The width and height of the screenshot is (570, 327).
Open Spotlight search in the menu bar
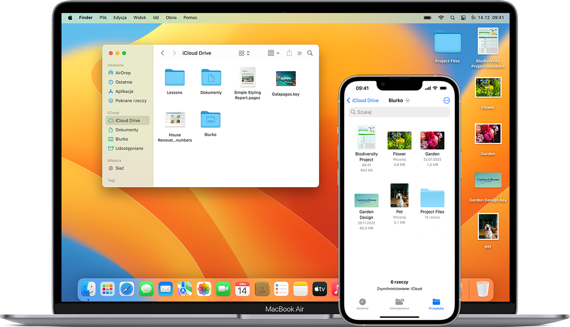(452, 18)
